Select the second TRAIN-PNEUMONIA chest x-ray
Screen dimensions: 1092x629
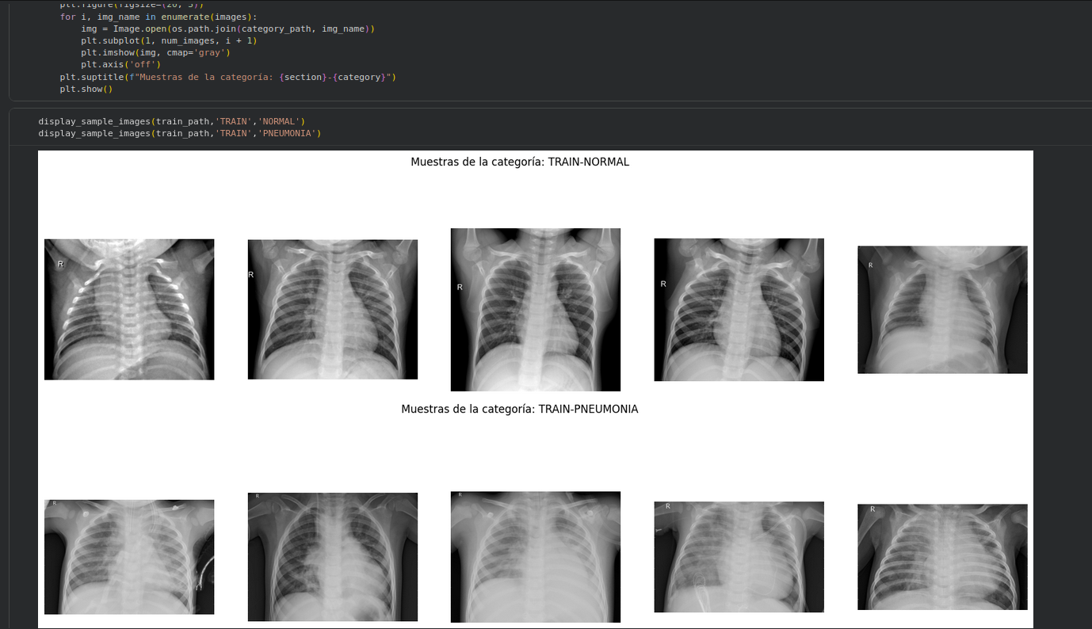(x=332, y=556)
